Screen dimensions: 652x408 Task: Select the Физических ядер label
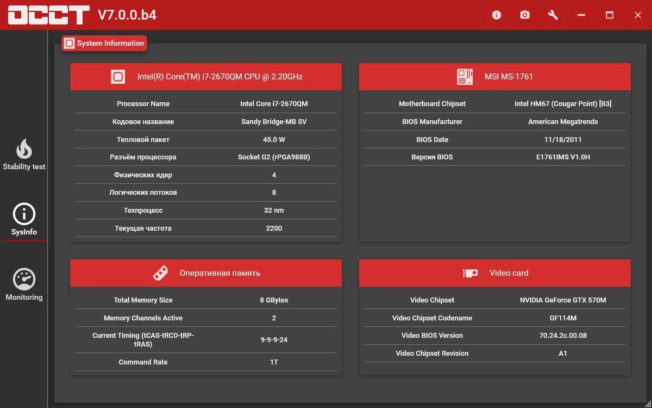(x=143, y=175)
